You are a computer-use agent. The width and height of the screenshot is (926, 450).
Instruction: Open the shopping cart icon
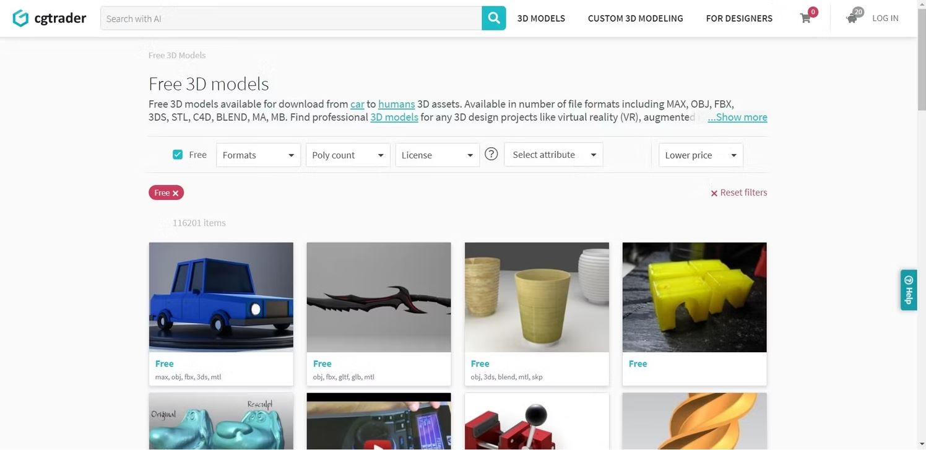point(805,19)
